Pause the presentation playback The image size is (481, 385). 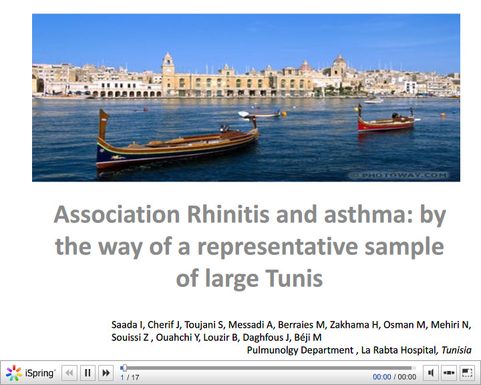[x=88, y=373]
